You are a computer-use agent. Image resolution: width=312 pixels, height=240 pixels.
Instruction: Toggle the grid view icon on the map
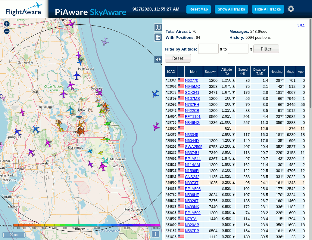point(158,37)
